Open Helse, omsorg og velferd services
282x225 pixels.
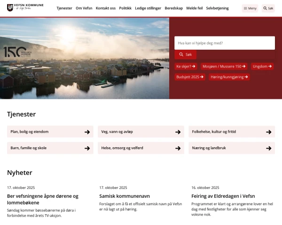141,148
